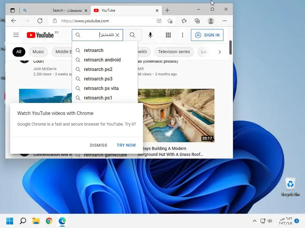Open Windows taskbar search

[x=23, y=221]
